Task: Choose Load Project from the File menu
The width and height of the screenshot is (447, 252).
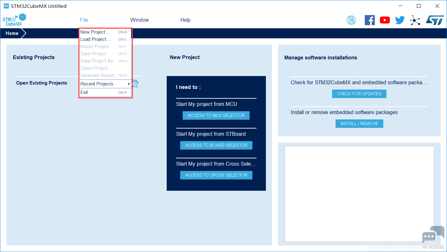Action: (x=105, y=39)
